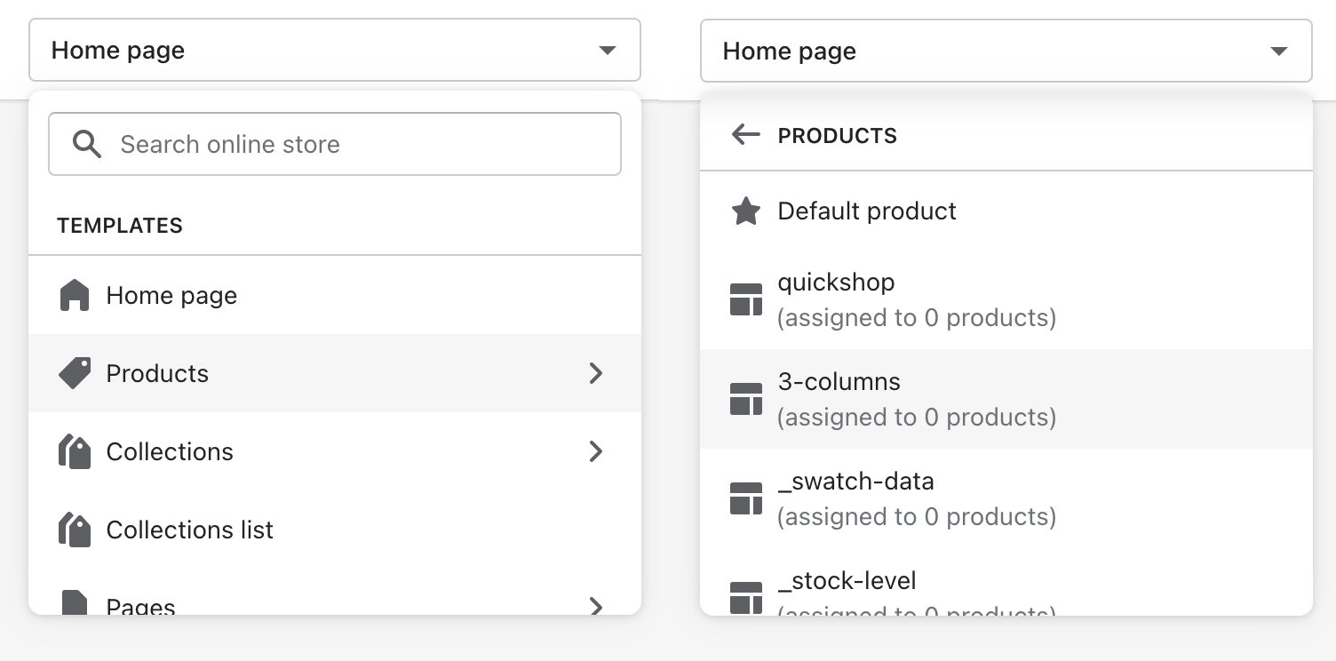Open the right Home page dropdown
The width and height of the screenshot is (1336, 661).
tap(1006, 52)
